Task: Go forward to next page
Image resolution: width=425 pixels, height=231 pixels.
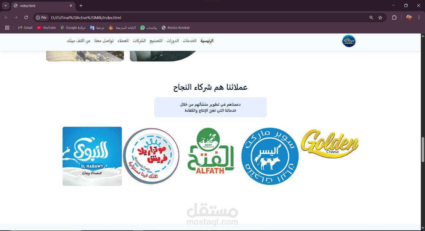Action: pyautogui.click(x=16, y=18)
